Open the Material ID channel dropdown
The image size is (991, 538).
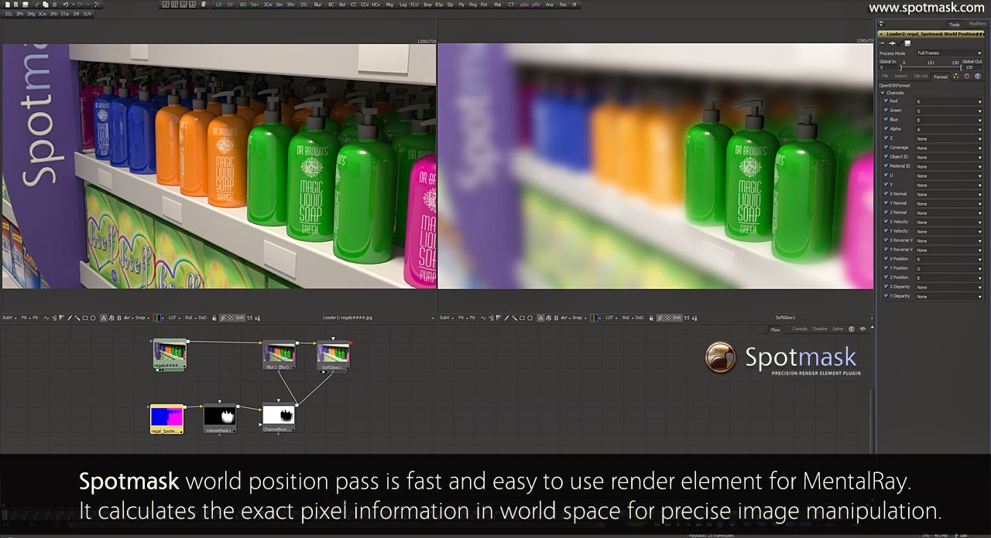pyautogui.click(x=949, y=166)
